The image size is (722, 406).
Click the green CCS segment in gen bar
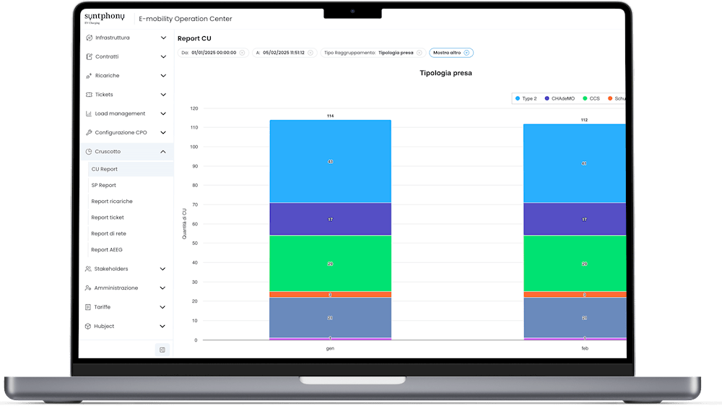tap(330, 264)
